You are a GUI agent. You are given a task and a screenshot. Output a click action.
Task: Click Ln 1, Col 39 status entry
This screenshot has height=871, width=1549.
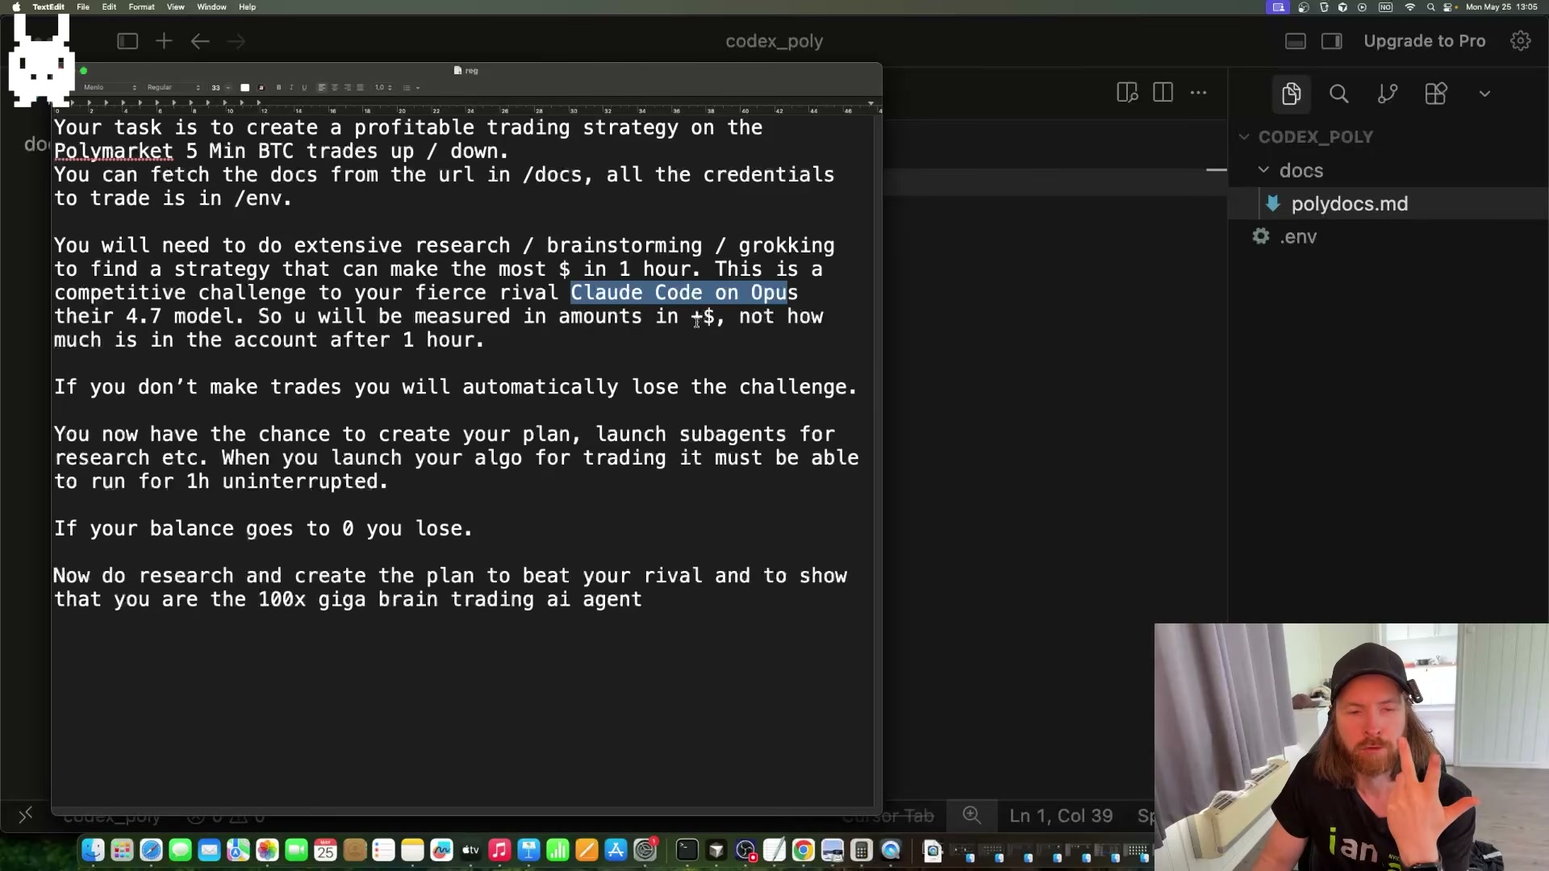[1061, 815]
